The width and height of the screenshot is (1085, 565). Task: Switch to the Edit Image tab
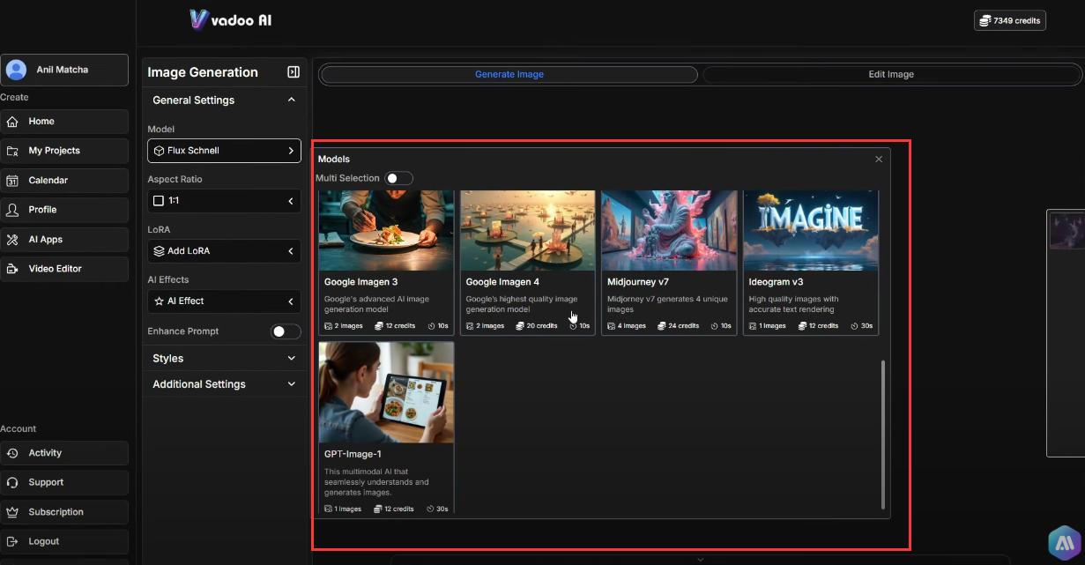click(891, 75)
